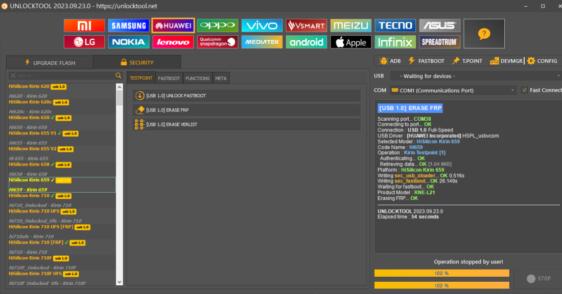Open the FASTBOOT sub-tab

click(169, 78)
